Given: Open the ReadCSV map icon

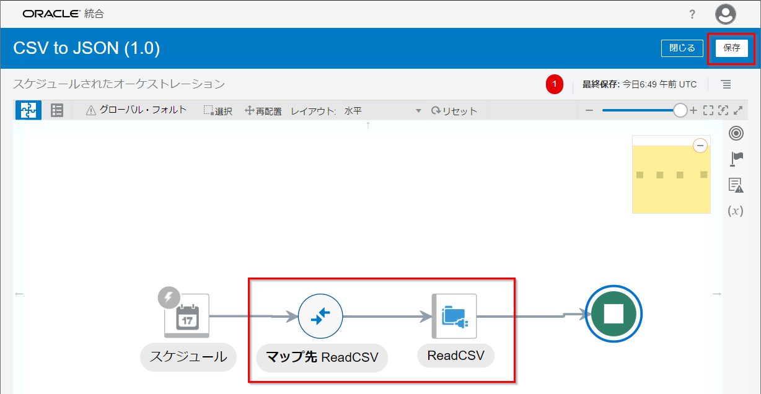Looking at the screenshot, I should click(320, 317).
